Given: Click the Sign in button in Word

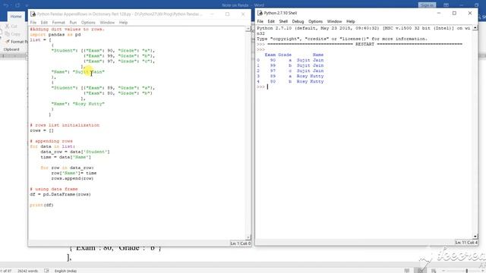Looking at the screenshot, I should click(x=427, y=5).
